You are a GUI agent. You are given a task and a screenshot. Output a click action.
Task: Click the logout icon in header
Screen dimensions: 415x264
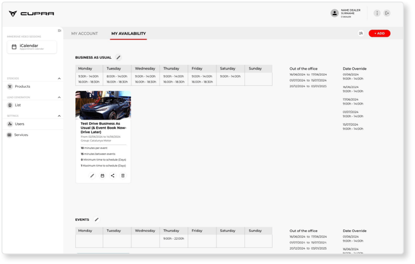click(x=387, y=13)
